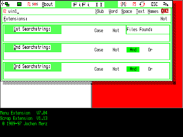The width and height of the screenshot is (183, 137).
Task: Click the Zzz sleep icon
Action: (166, 4)
